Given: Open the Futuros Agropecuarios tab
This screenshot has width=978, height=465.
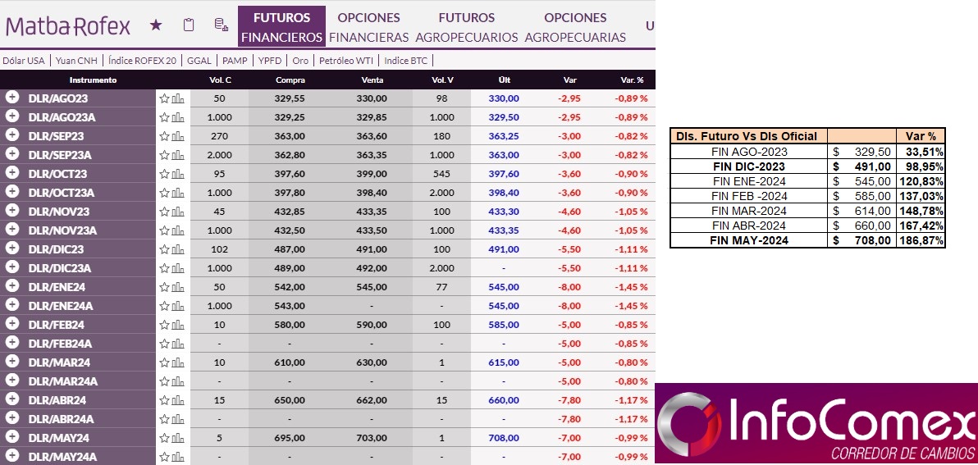Looking at the screenshot, I should (466, 27).
